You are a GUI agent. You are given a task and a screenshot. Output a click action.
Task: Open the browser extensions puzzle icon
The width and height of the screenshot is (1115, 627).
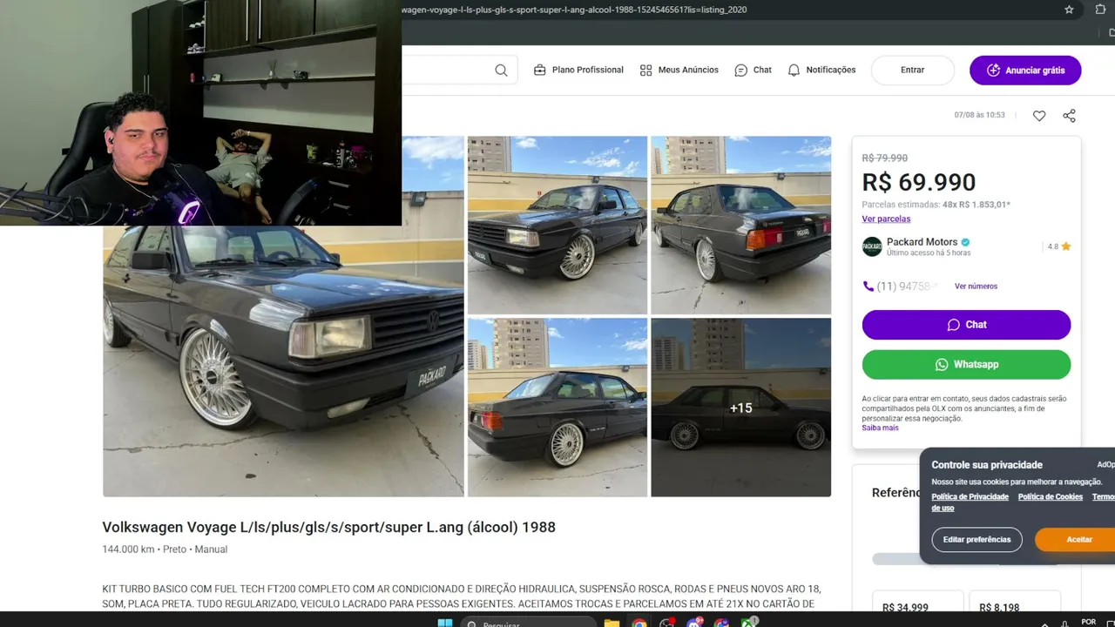click(1100, 10)
